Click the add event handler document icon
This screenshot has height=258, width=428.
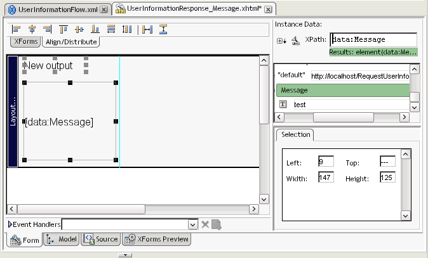(x=217, y=224)
